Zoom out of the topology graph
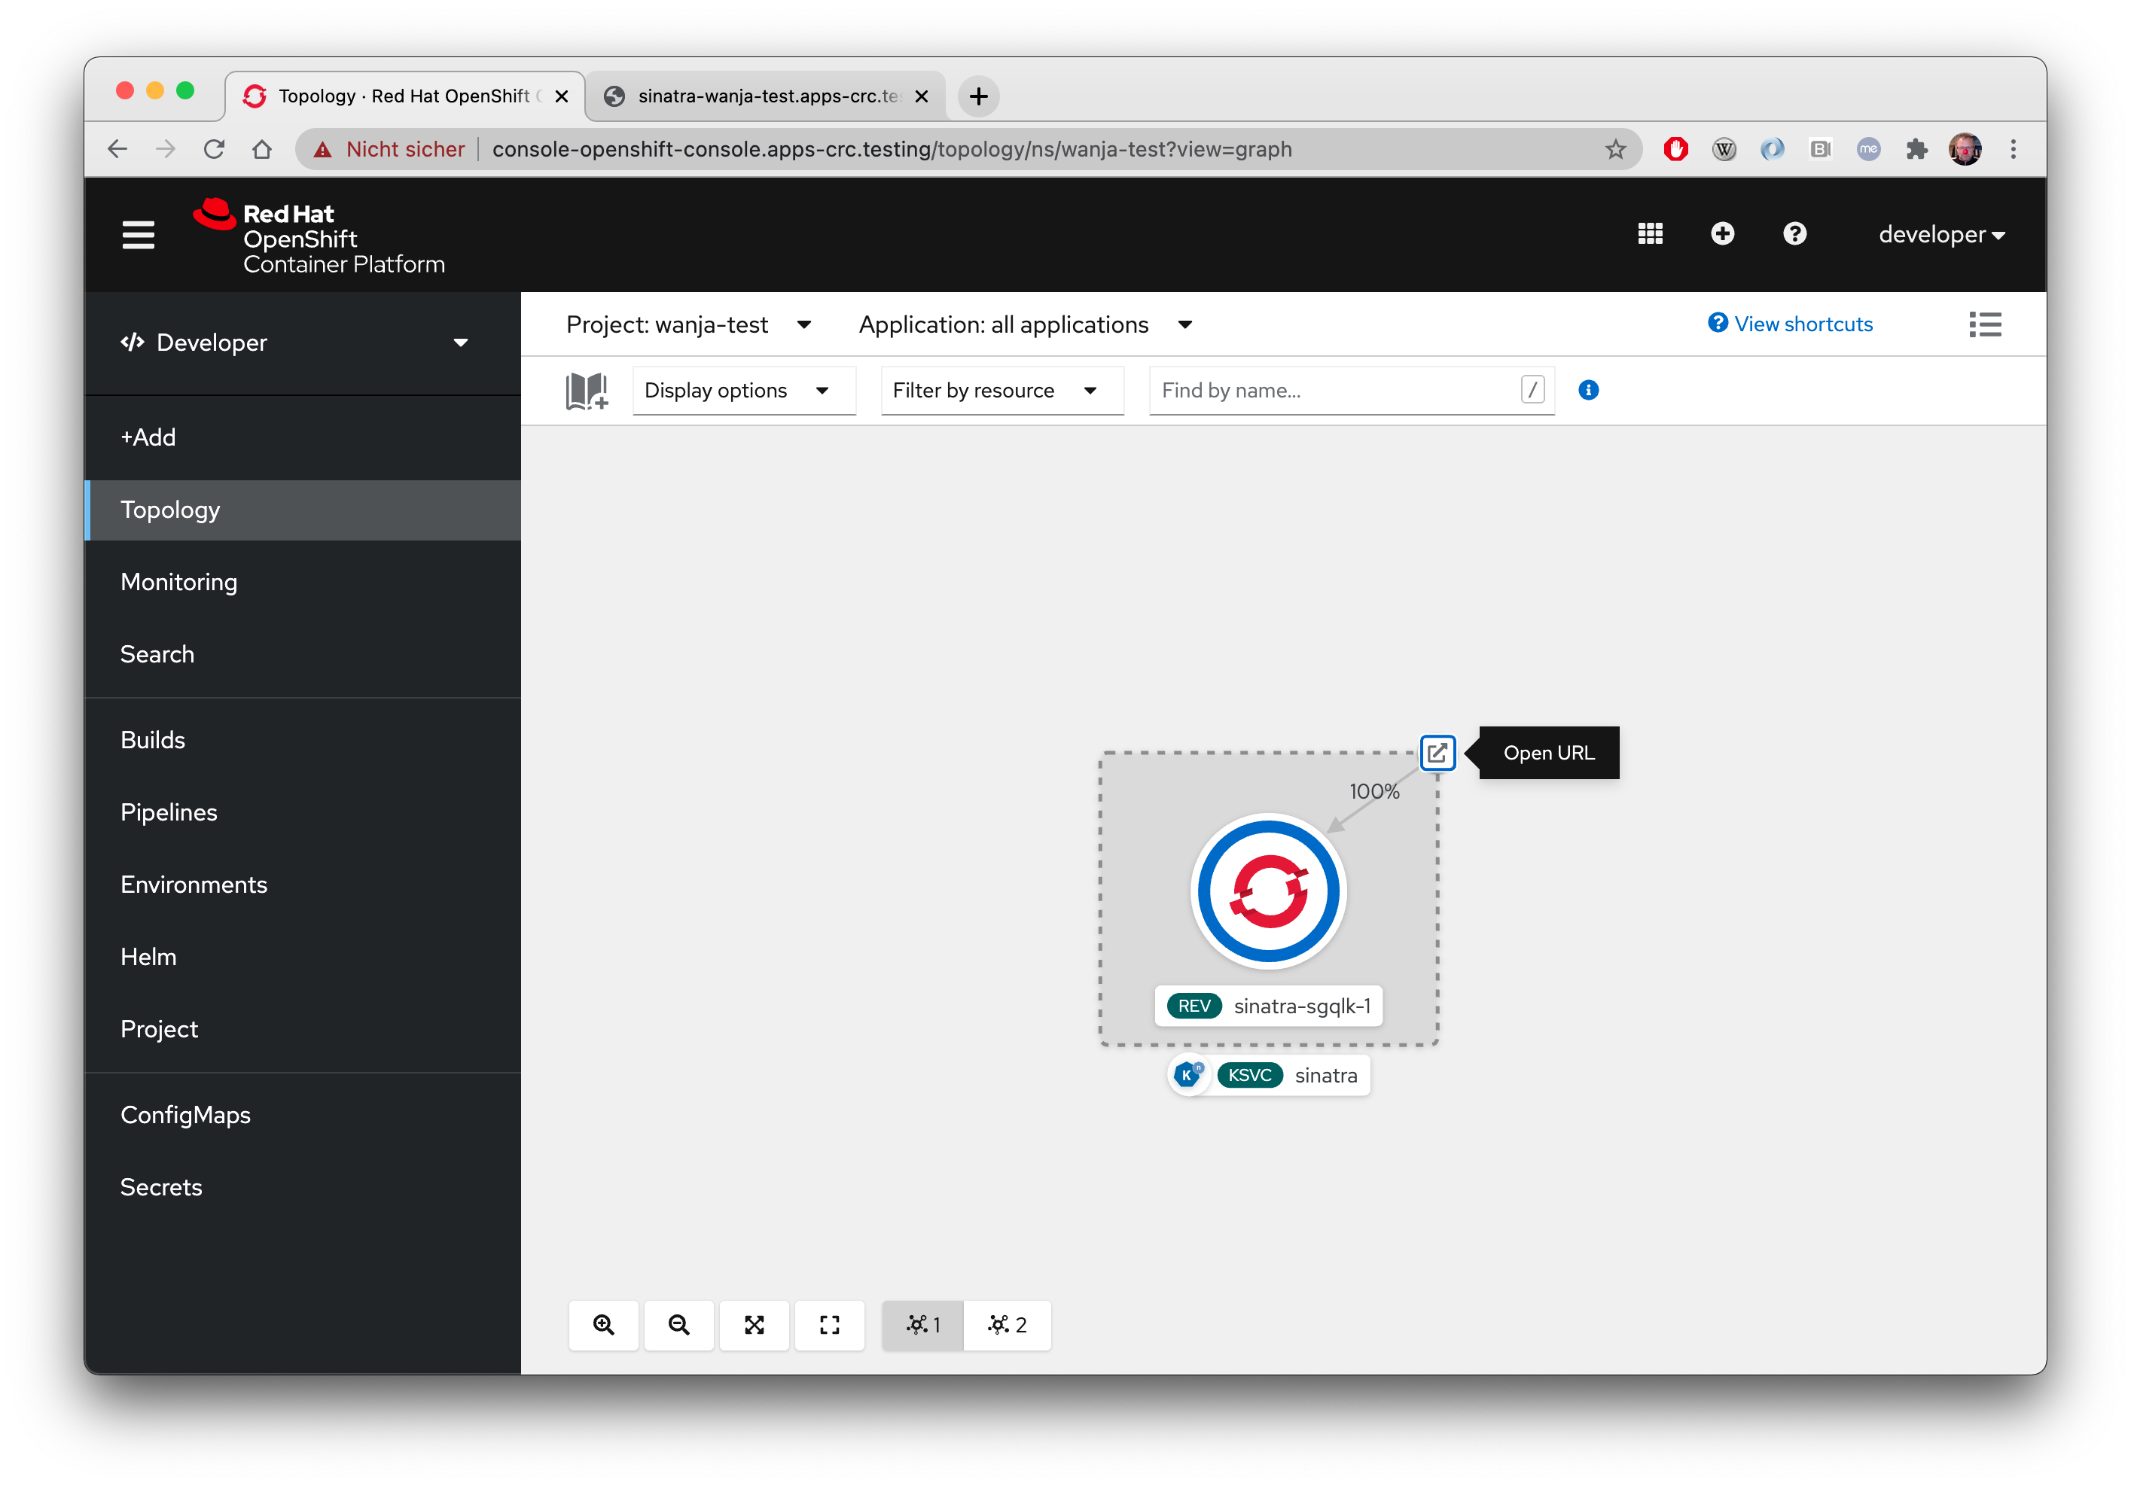Screen dimensions: 2131x1486 678,1326
